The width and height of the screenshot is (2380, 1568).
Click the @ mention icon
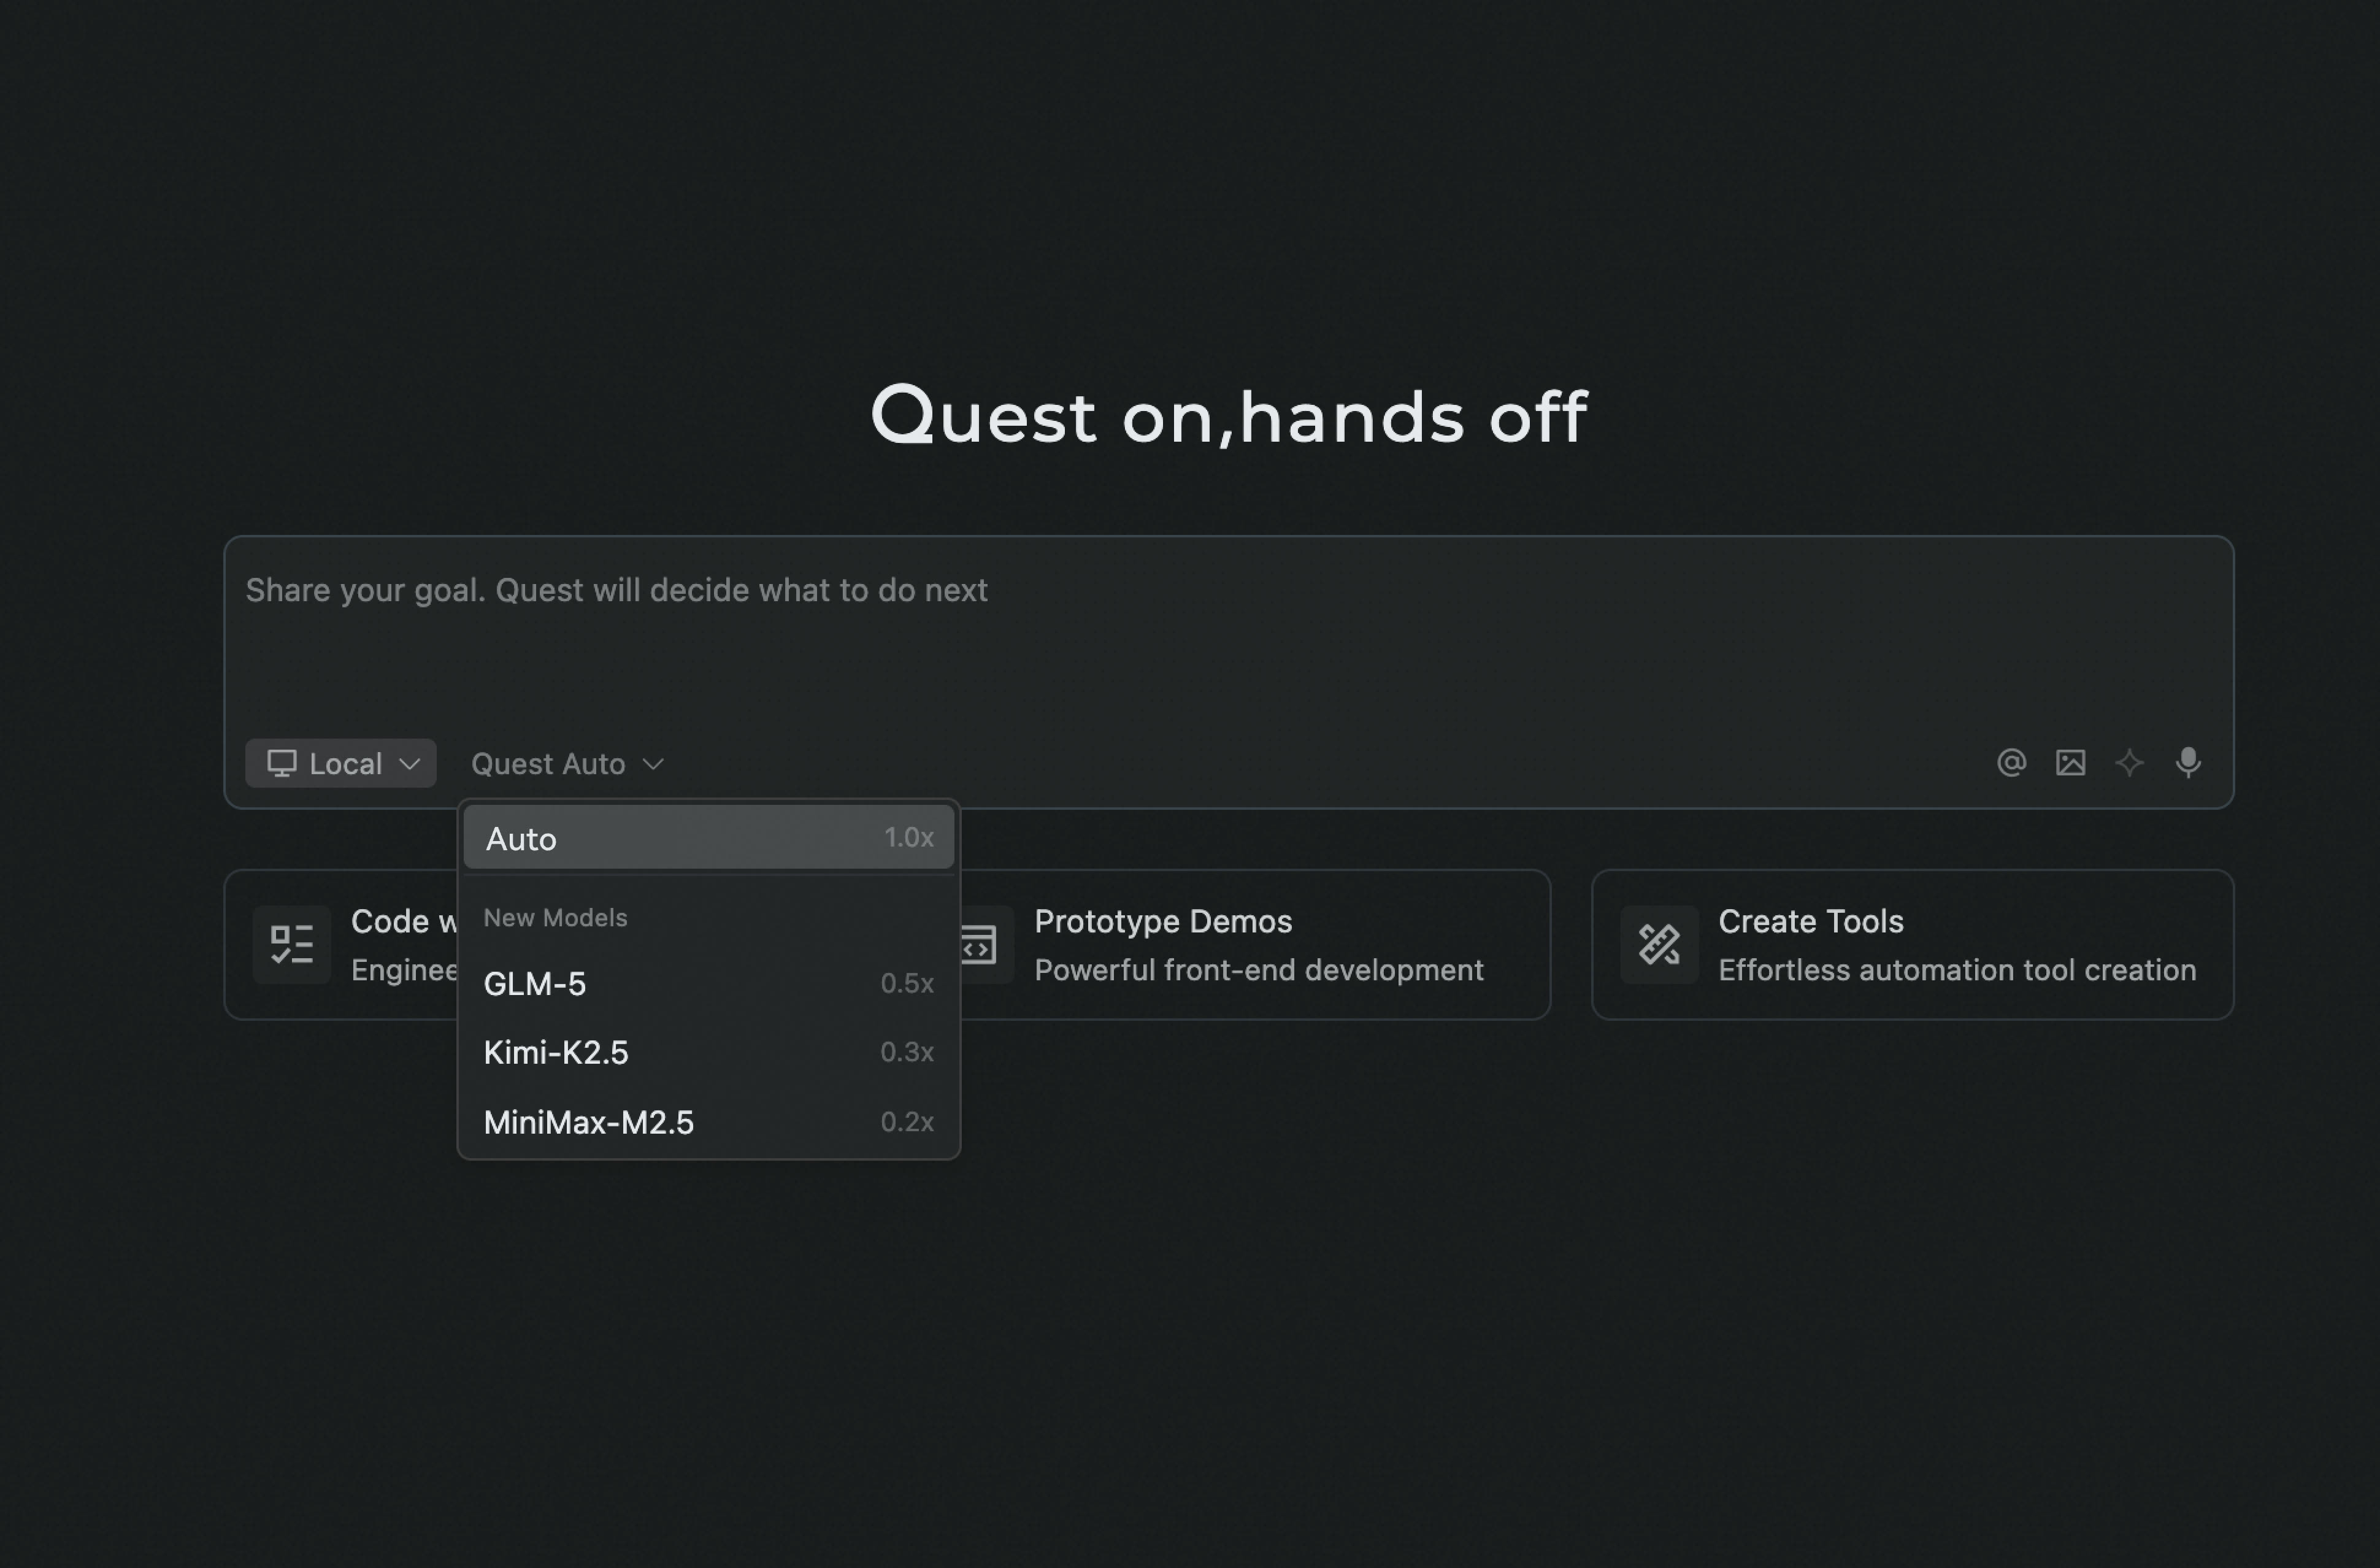coord(2011,763)
